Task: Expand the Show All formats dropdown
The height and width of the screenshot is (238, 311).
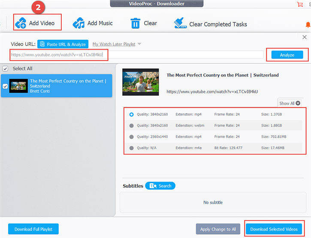Action: (x=290, y=103)
